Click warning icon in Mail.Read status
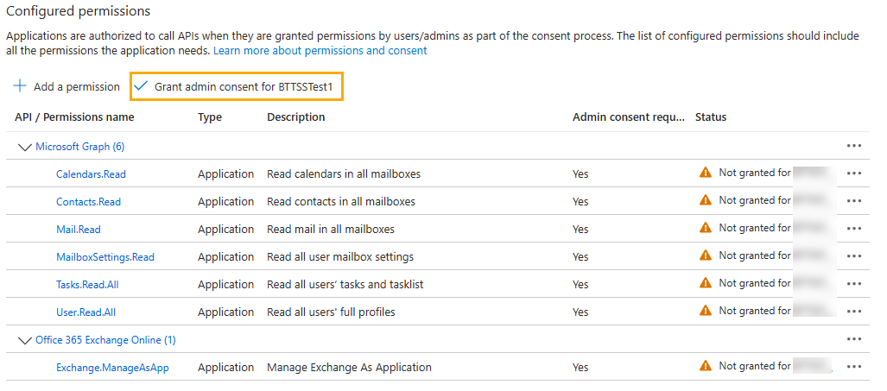The height and width of the screenshot is (391, 887). (x=706, y=228)
